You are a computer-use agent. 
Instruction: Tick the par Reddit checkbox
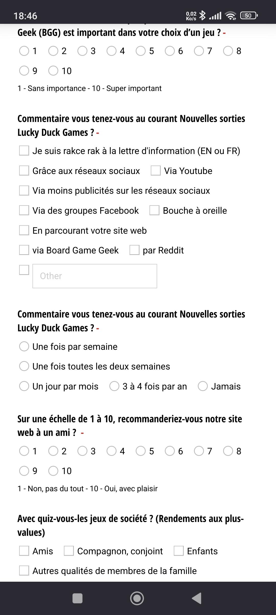[134, 250]
